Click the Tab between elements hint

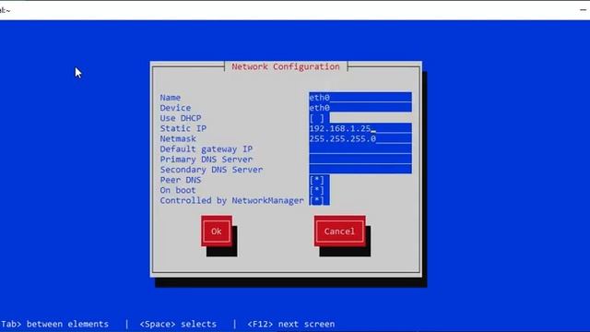click(x=54, y=324)
